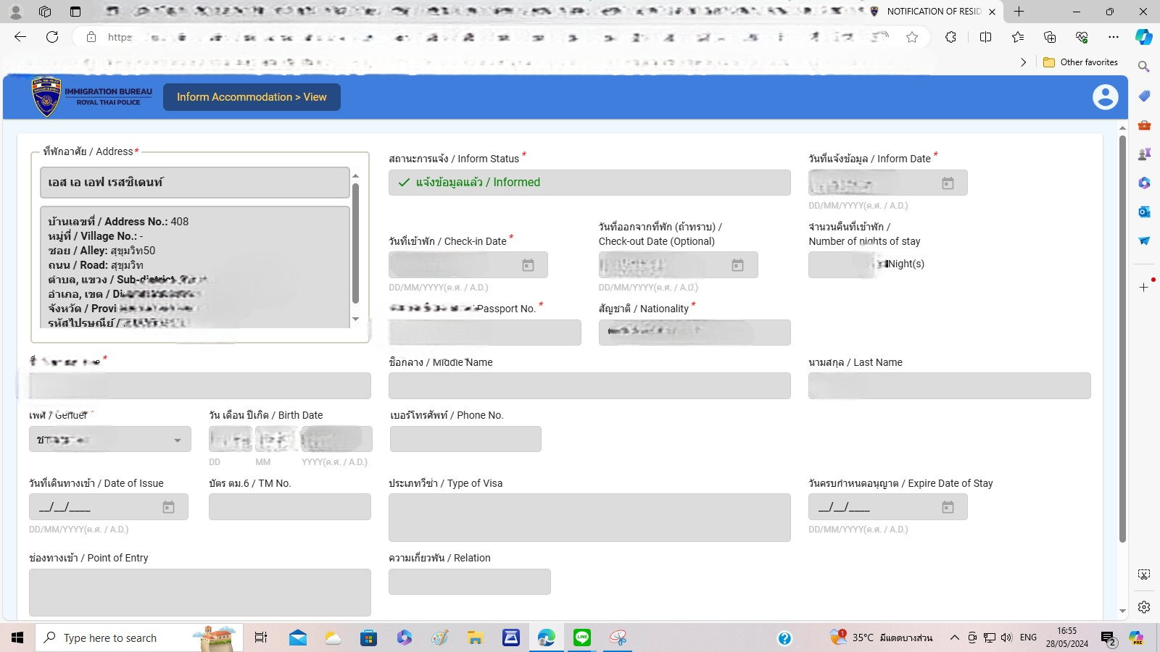Open the Date of Issue calendar icon
Image resolution: width=1160 pixels, height=652 pixels.
(x=168, y=507)
